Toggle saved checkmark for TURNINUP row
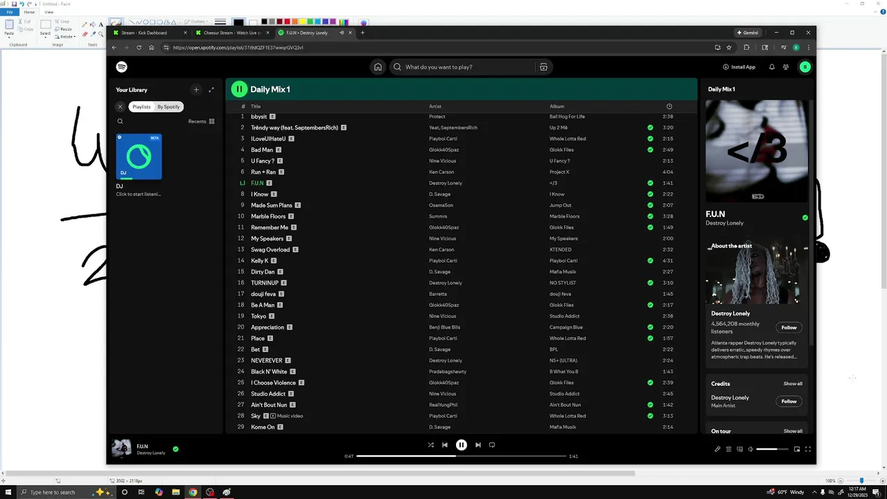The height and width of the screenshot is (499, 887). (650, 283)
